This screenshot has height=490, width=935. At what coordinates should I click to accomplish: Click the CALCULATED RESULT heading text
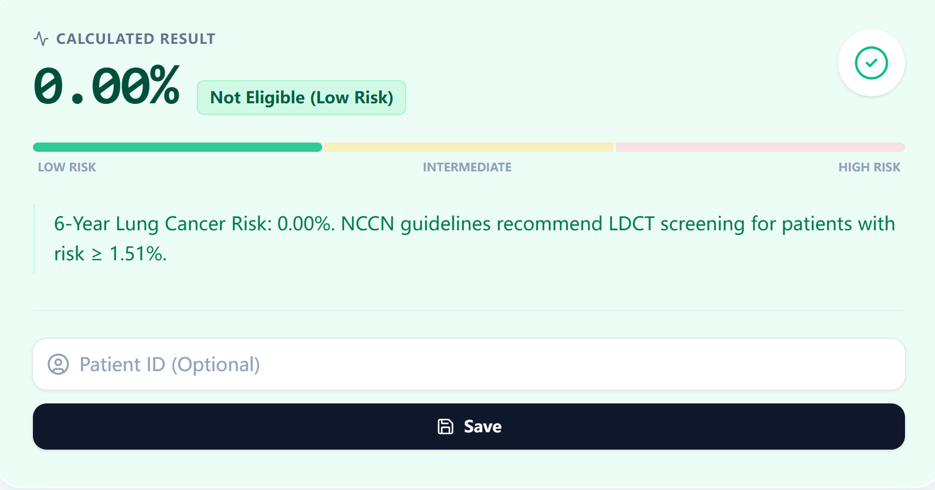[136, 39]
